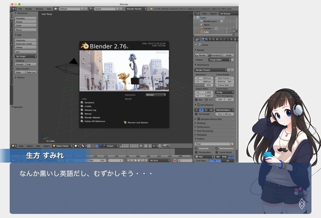Toggle the Overwrite checkbox
This screenshot has width=321, height=218.
(x=196, y=148)
